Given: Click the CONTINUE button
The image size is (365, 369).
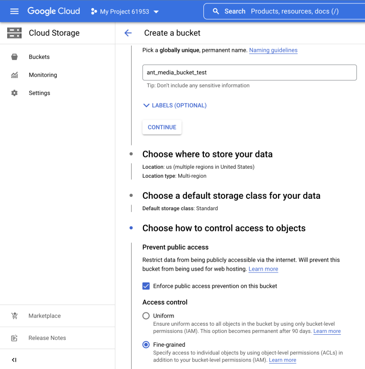Looking at the screenshot, I should click(x=162, y=127).
